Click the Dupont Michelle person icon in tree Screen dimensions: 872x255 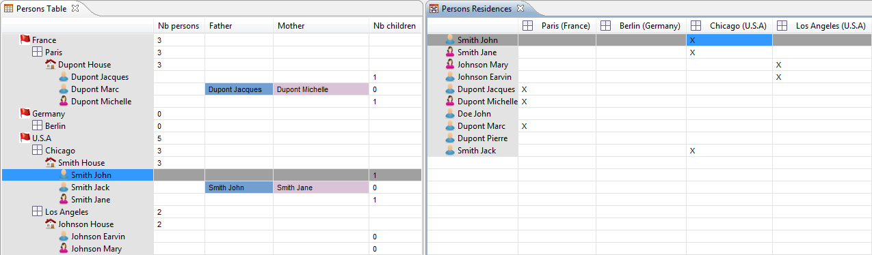click(x=64, y=102)
